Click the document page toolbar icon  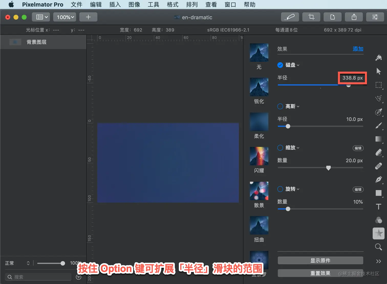[x=332, y=17]
